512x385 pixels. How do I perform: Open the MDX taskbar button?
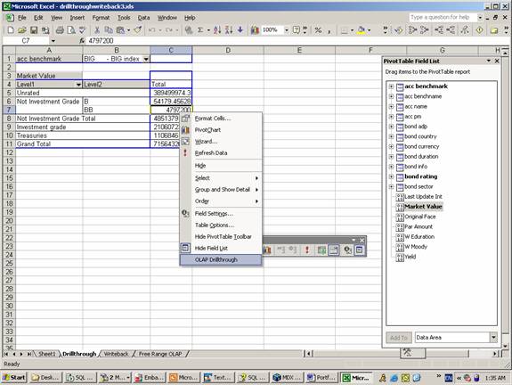[x=287, y=378]
